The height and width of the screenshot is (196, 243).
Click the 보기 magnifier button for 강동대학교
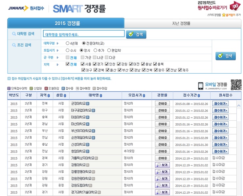click(162, 165)
